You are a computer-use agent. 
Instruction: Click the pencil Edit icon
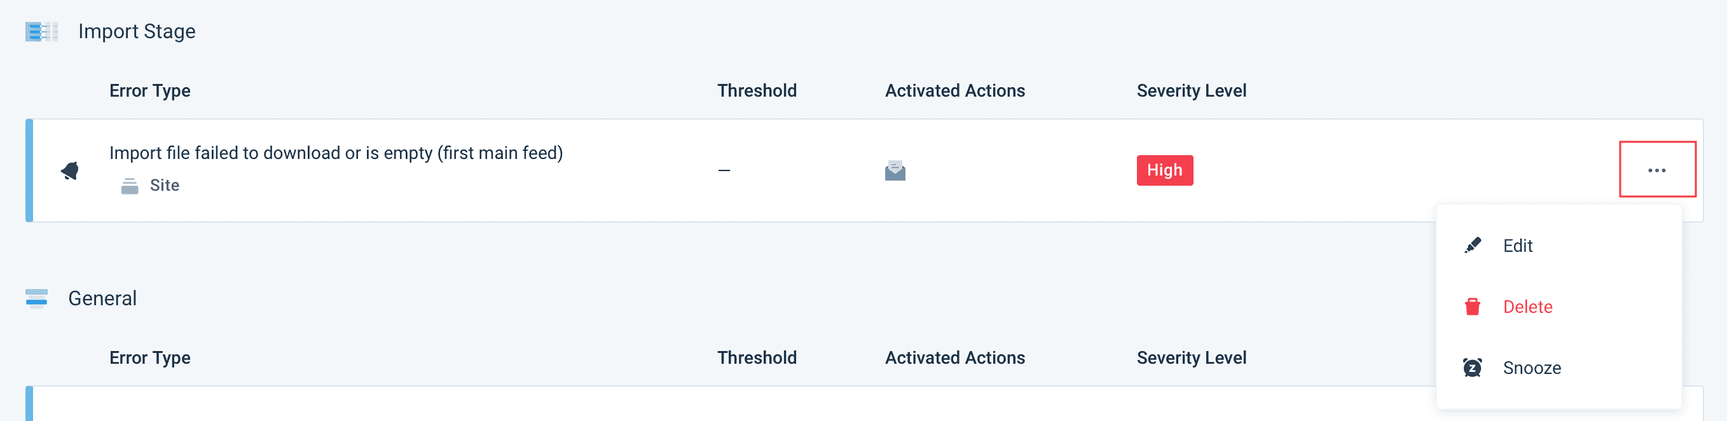1472,245
